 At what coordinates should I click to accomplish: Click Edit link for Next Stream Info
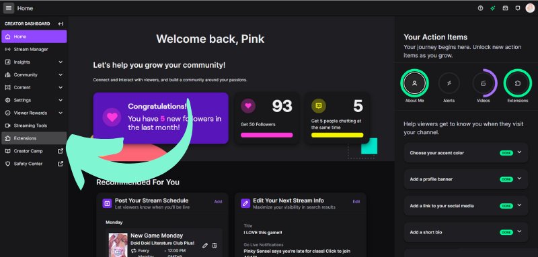pyautogui.click(x=356, y=201)
